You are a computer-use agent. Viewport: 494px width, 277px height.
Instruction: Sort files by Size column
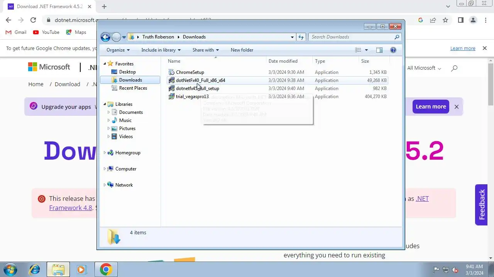pyautogui.click(x=374, y=61)
